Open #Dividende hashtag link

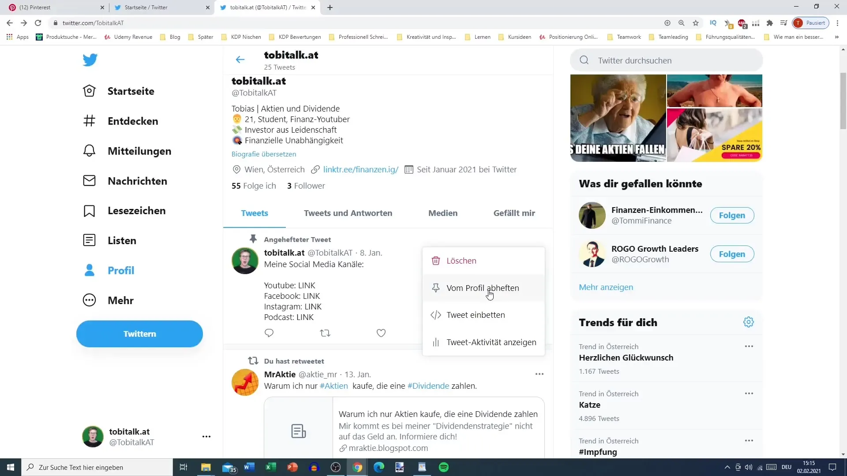[x=428, y=386]
